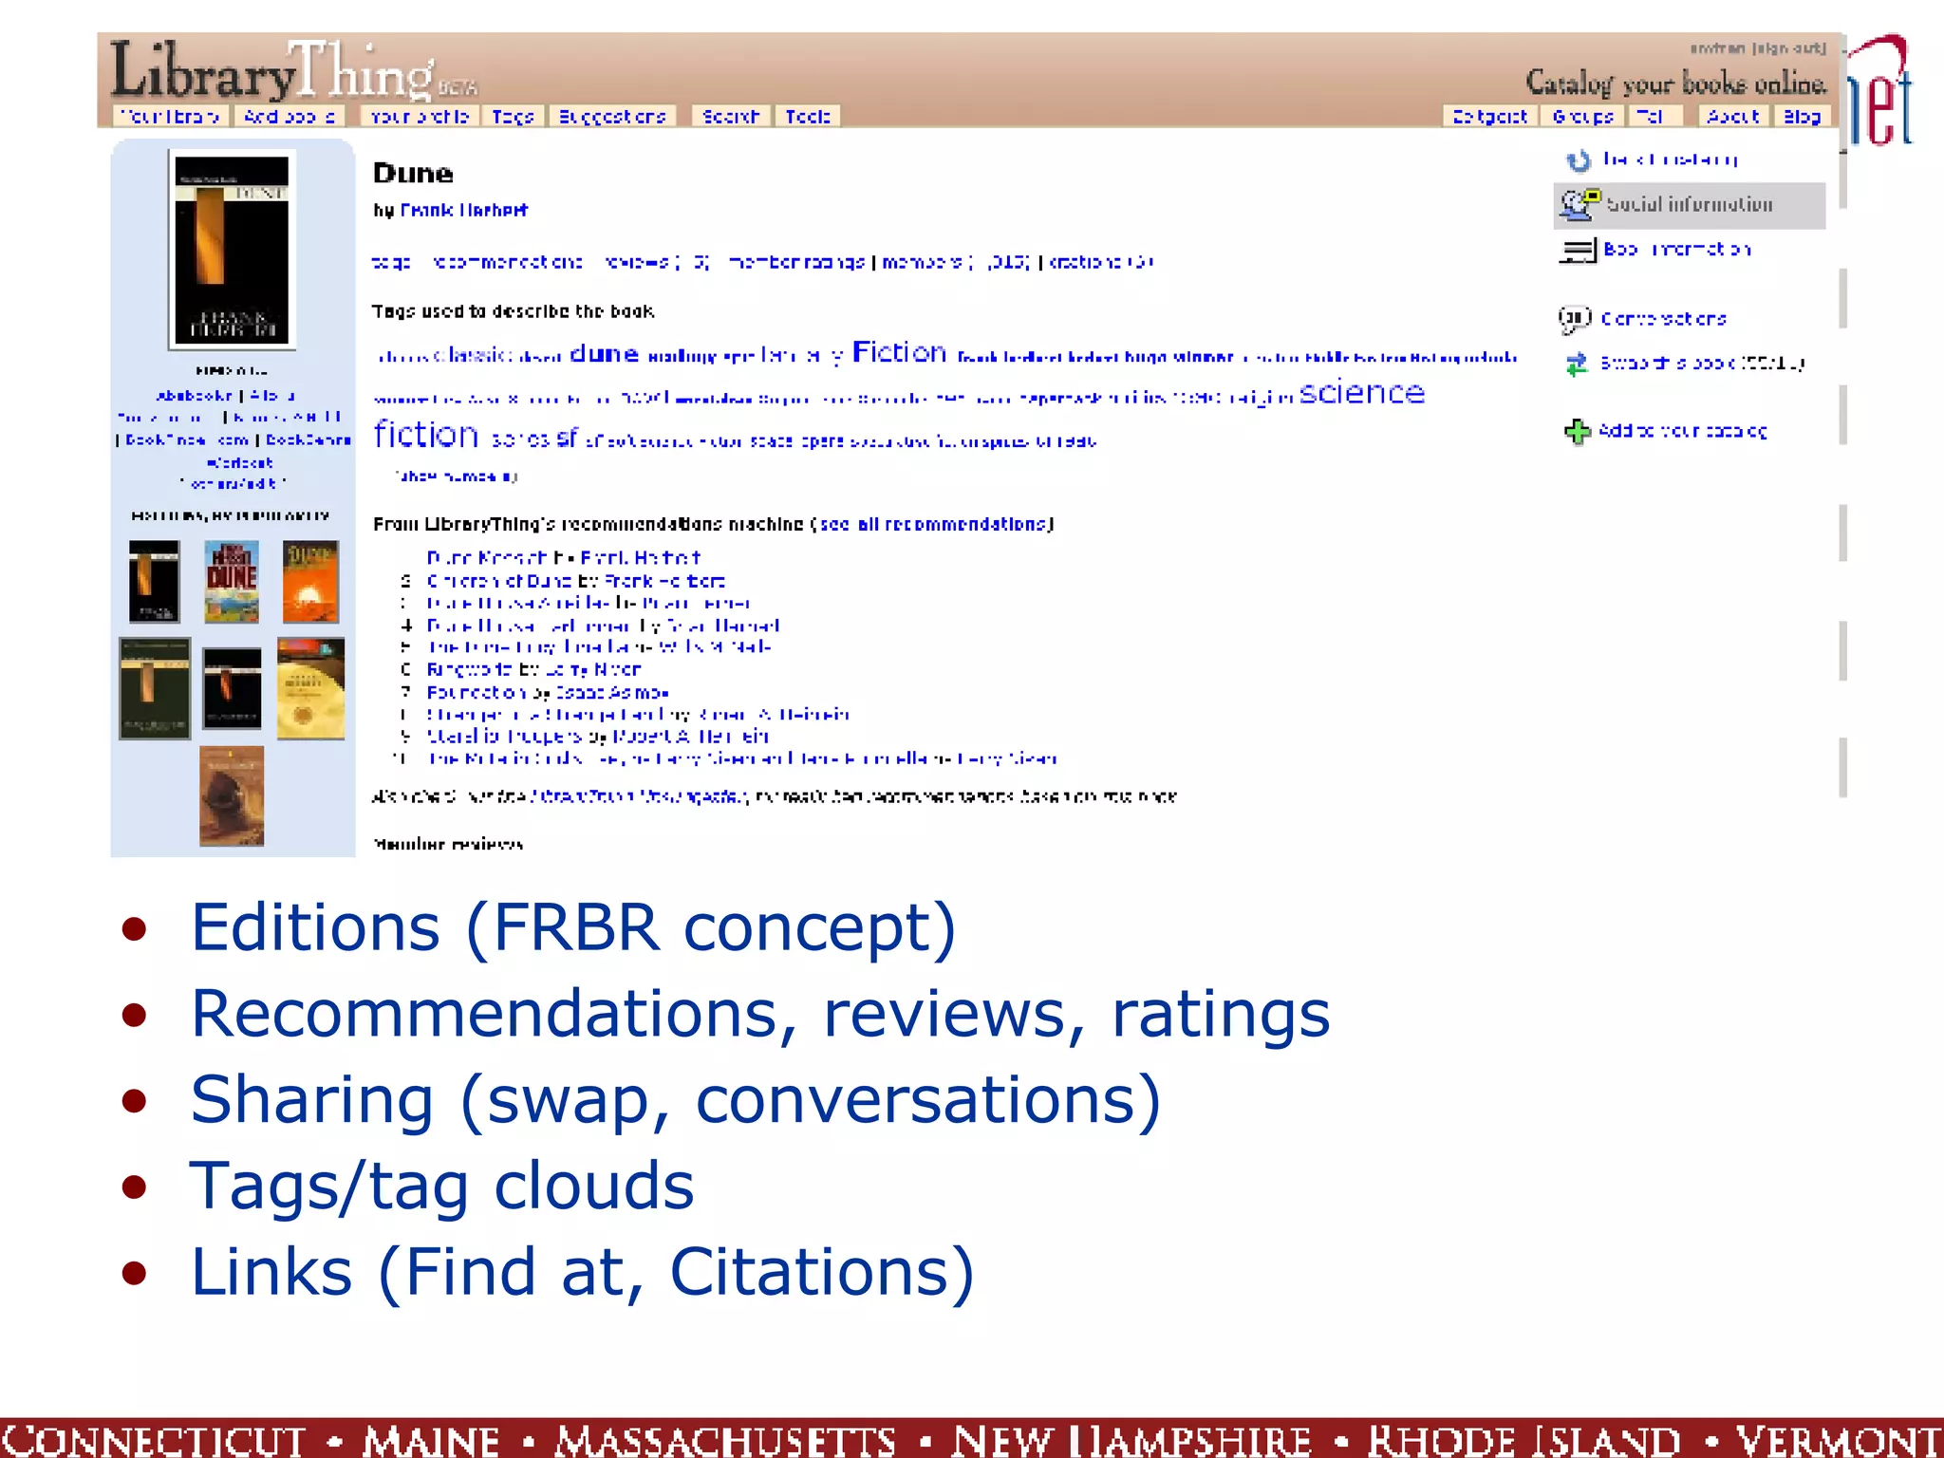Open the Zeitgeist tab
The image size is (1944, 1458).
pos(1489,116)
